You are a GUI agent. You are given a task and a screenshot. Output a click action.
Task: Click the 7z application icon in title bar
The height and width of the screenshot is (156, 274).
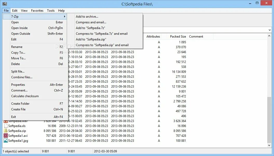pos(5,4)
